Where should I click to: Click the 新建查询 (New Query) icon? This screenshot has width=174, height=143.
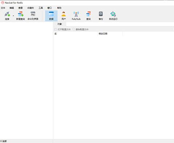(21, 16)
